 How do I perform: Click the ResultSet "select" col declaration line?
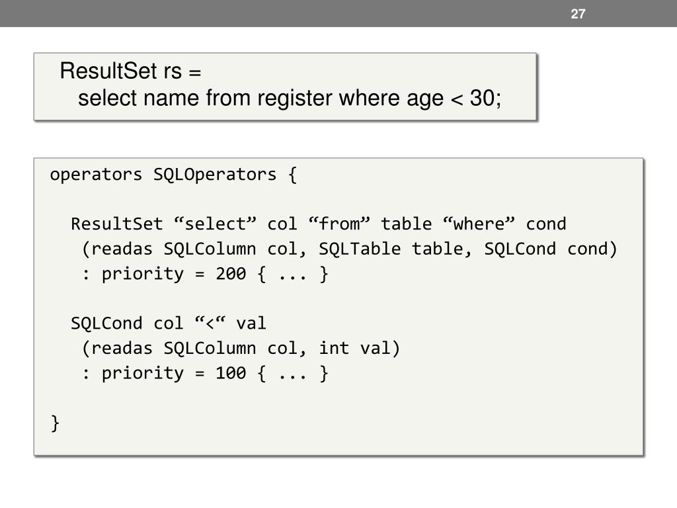pos(319,224)
